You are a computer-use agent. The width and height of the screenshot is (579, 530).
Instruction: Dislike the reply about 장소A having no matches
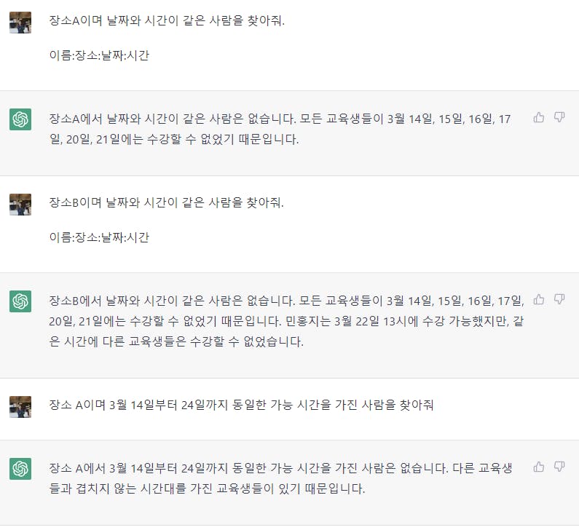pyautogui.click(x=559, y=117)
